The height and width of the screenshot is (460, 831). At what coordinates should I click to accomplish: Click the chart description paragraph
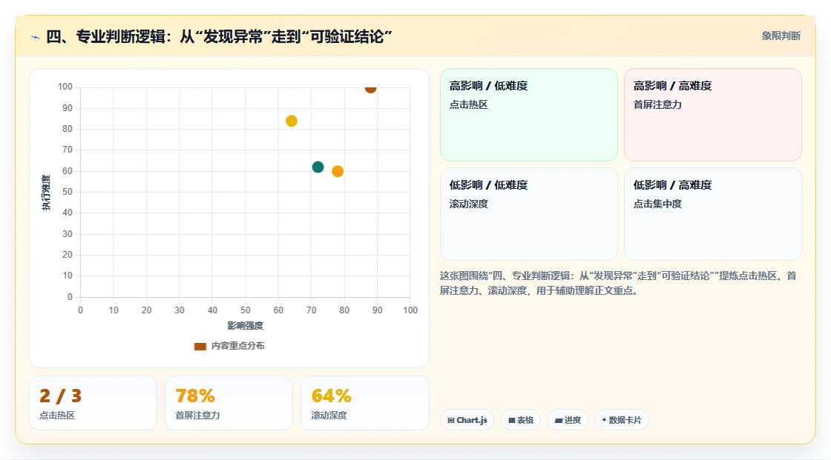(x=618, y=283)
